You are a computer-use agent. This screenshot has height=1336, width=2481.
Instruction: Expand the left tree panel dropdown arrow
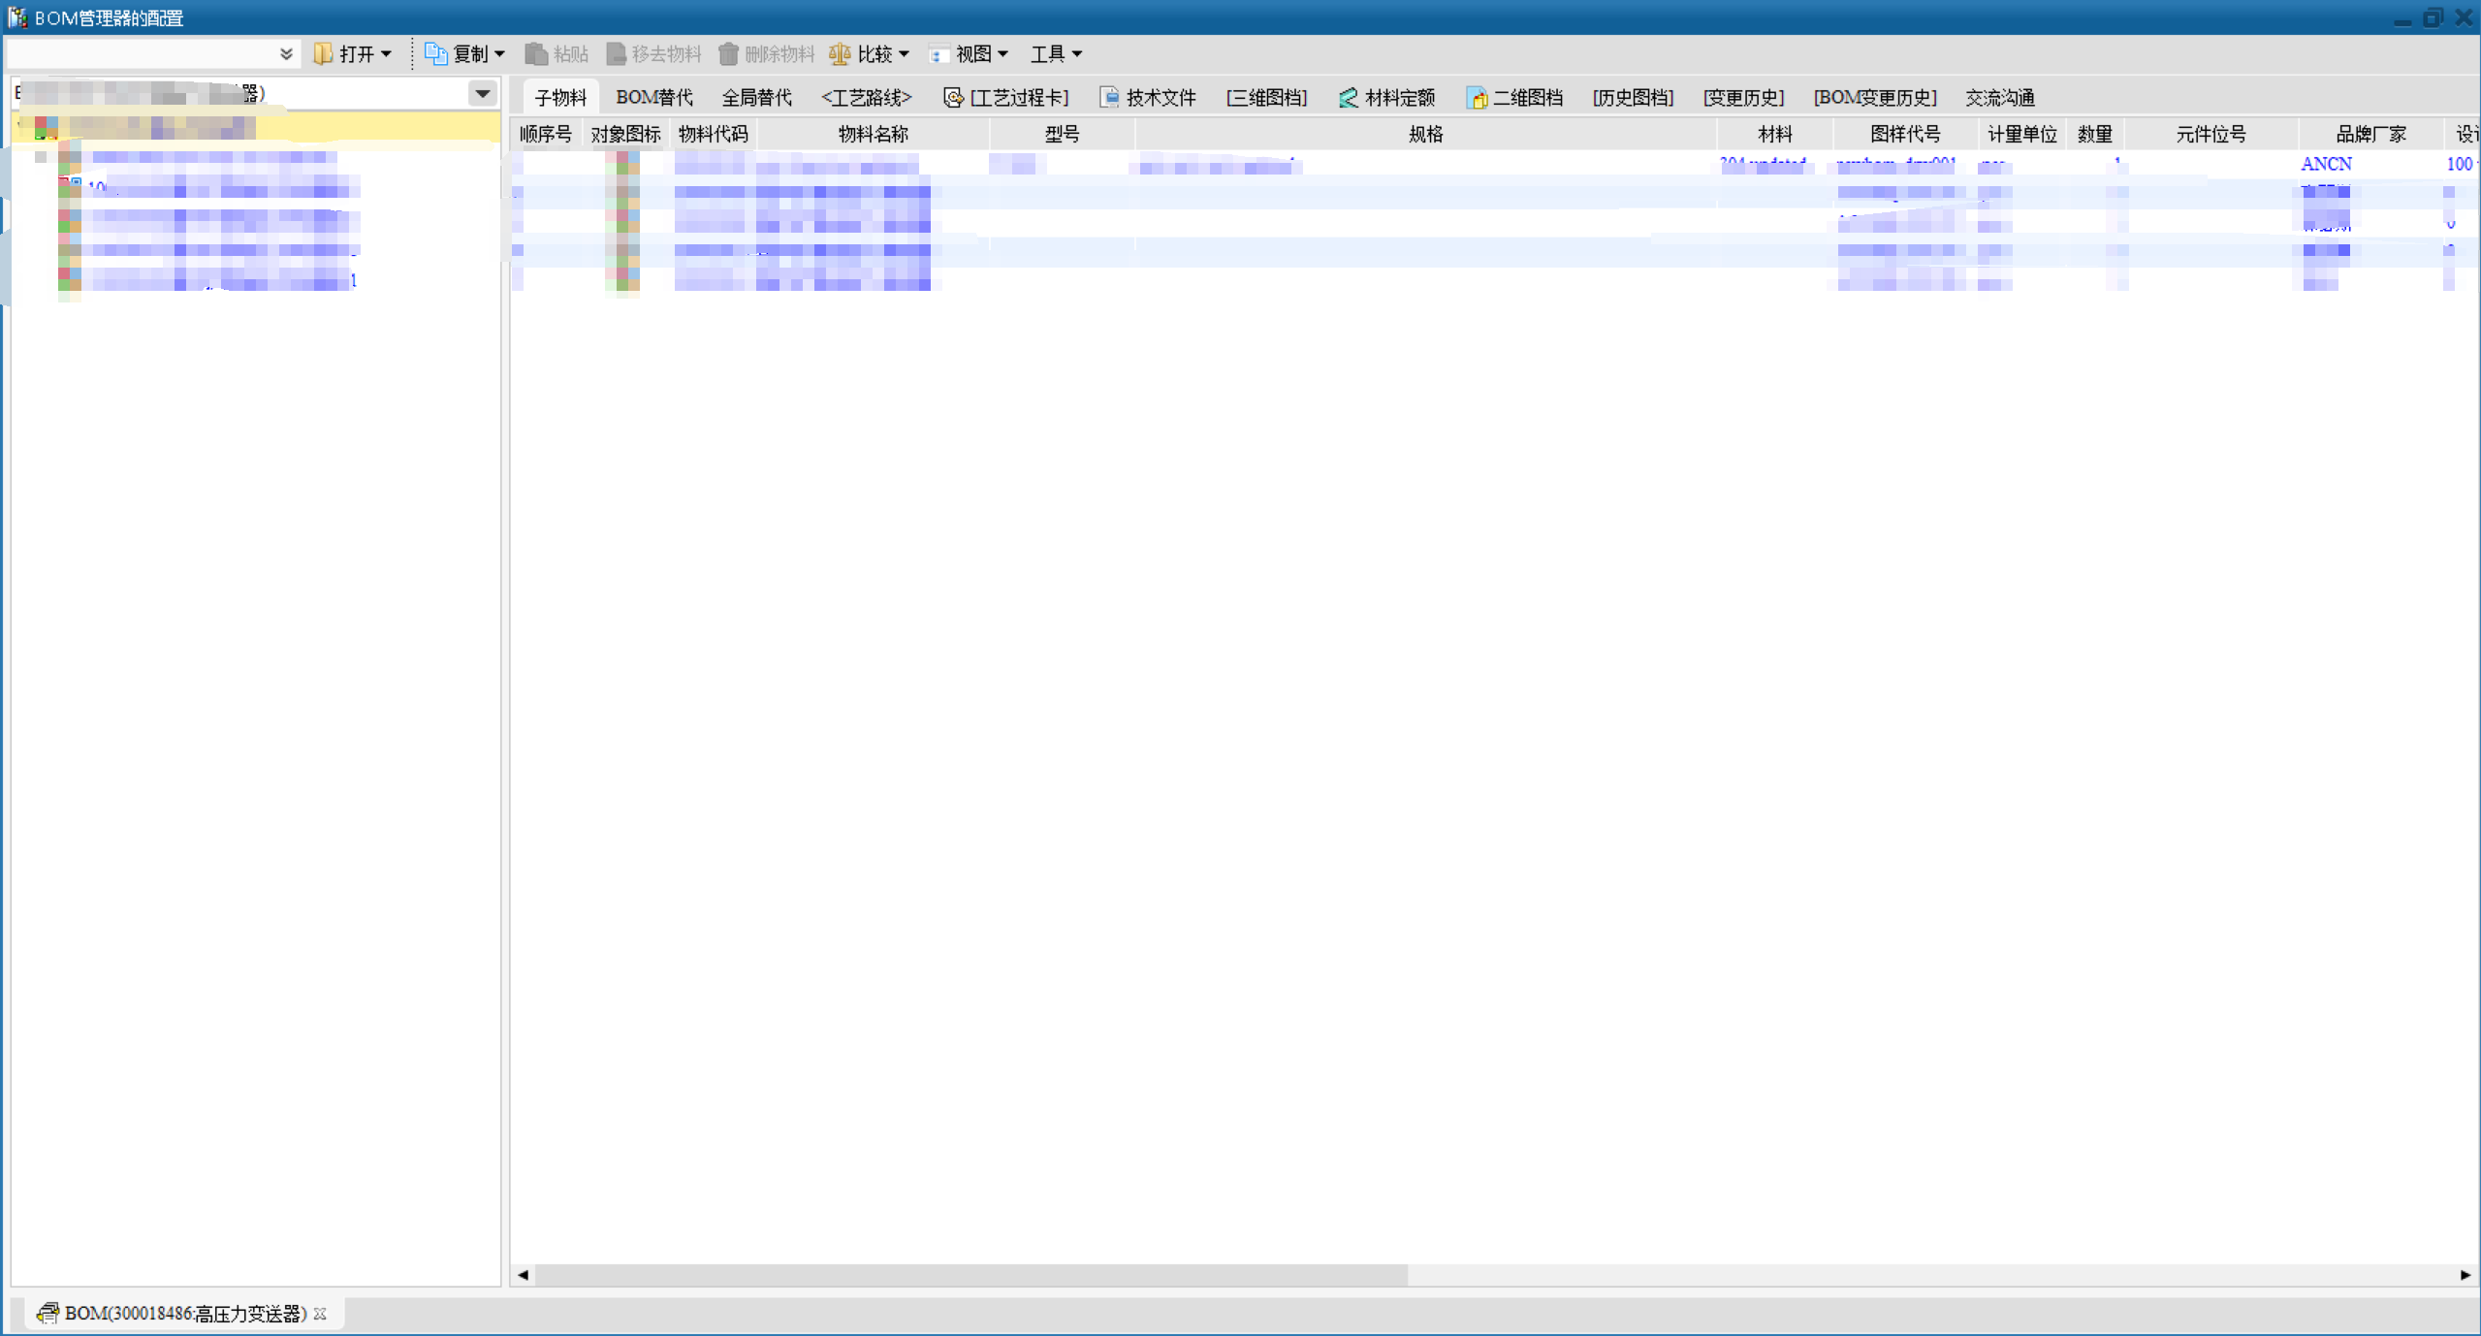(482, 94)
